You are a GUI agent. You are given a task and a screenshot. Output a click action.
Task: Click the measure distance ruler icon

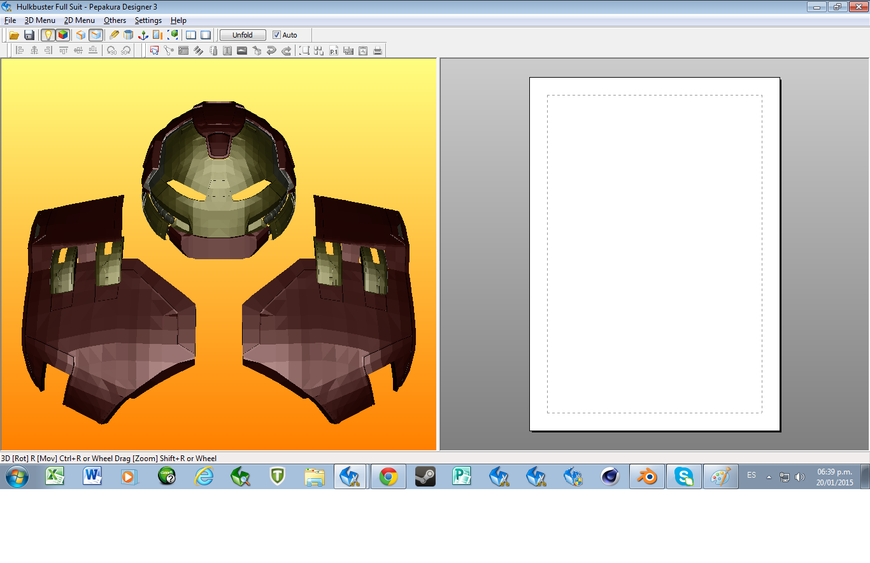213,50
